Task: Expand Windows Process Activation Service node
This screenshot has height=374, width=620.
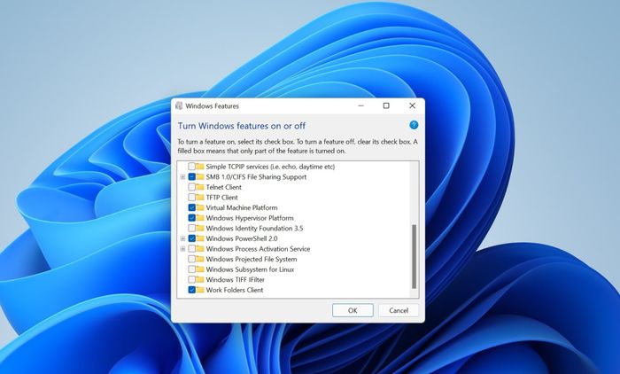Action: coord(182,249)
